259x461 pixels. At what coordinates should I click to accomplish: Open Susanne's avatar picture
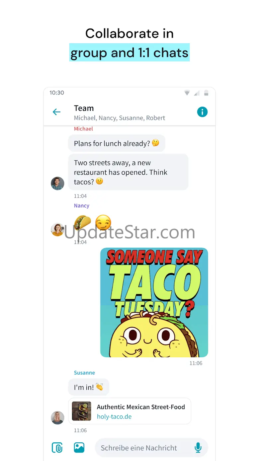point(57,418)
